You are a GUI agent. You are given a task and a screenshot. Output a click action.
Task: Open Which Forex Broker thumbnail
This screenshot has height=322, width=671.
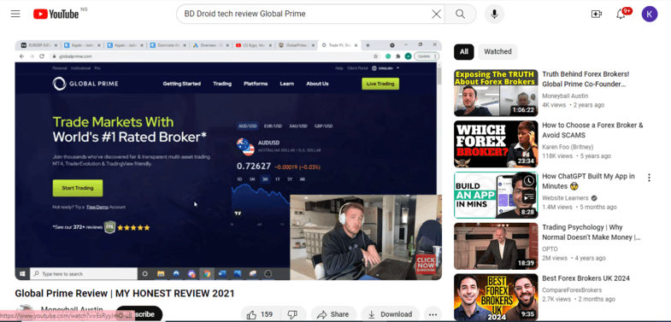point(496,144)
